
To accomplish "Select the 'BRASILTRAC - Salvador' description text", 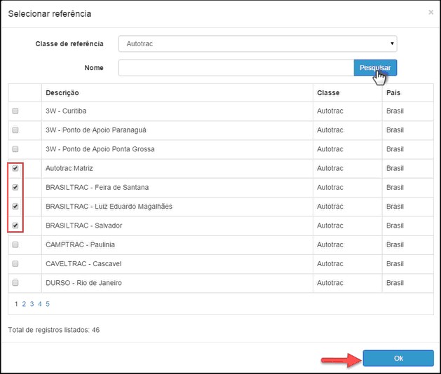I will [x=84, y=226].
